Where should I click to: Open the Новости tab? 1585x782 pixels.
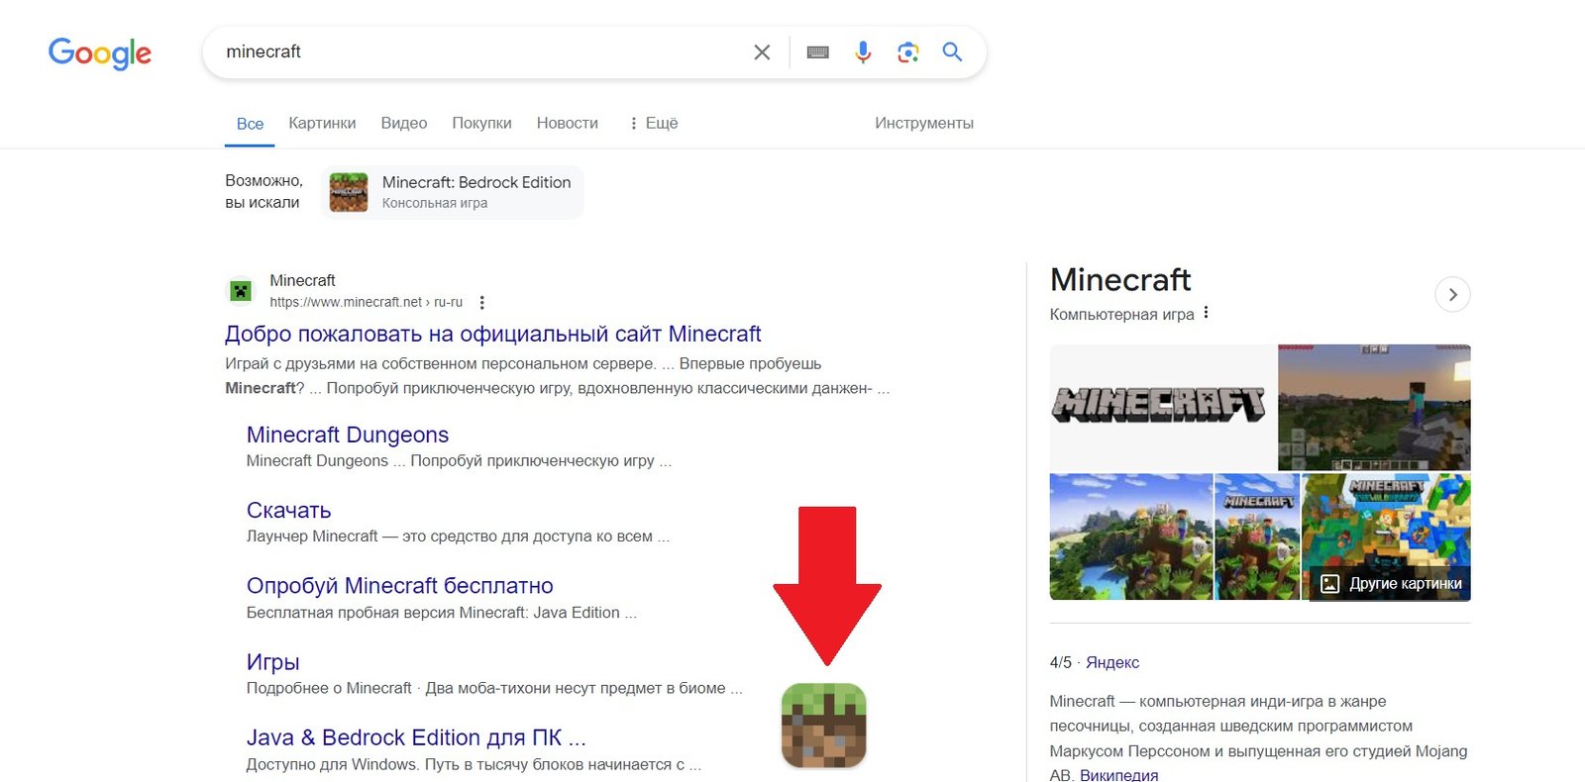[567, 123]
